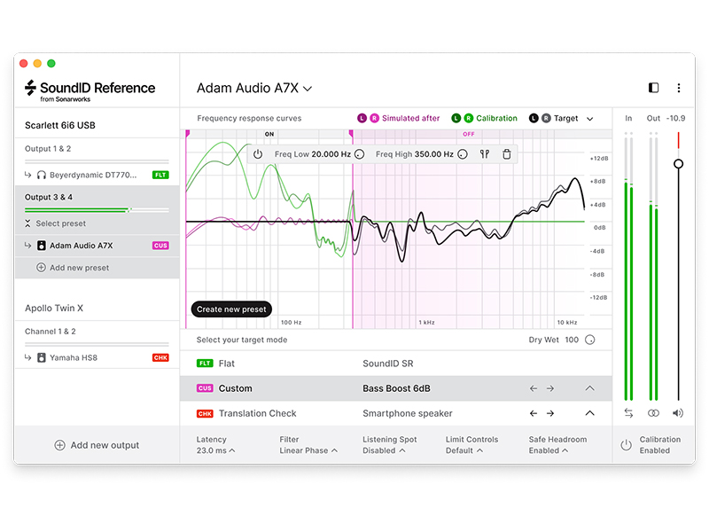Screen dimensions: 709x532
Task: Expand the frequency curves legend chevron
Action: (x=590, y=118)
